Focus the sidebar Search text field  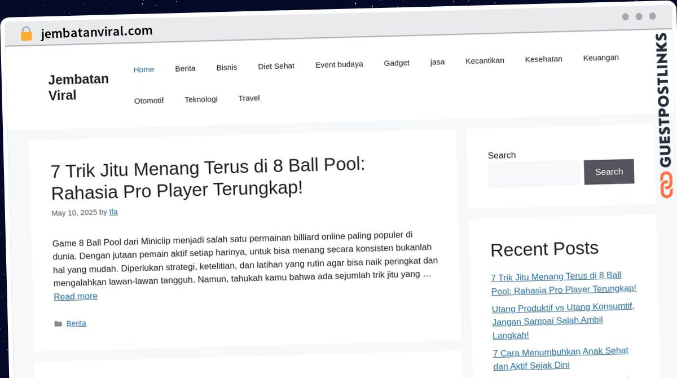533,174
